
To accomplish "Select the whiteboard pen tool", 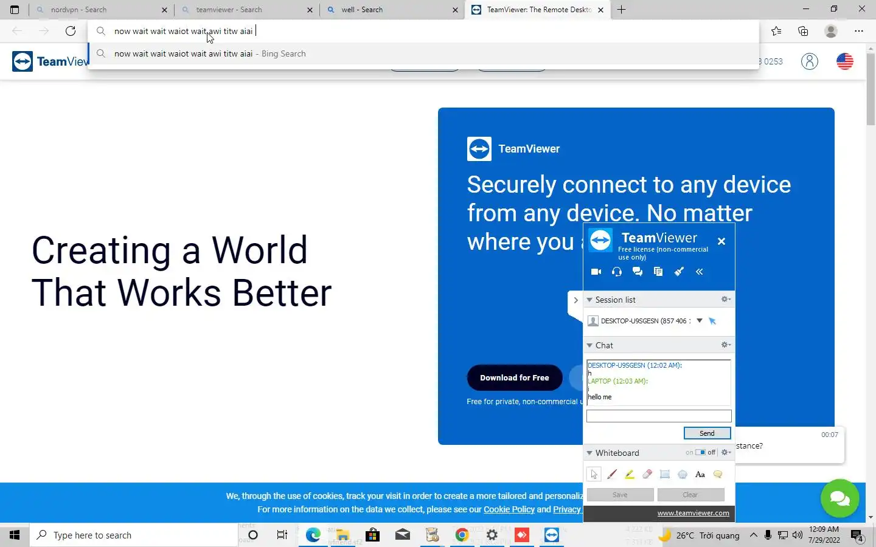I will tap(612, 474).
